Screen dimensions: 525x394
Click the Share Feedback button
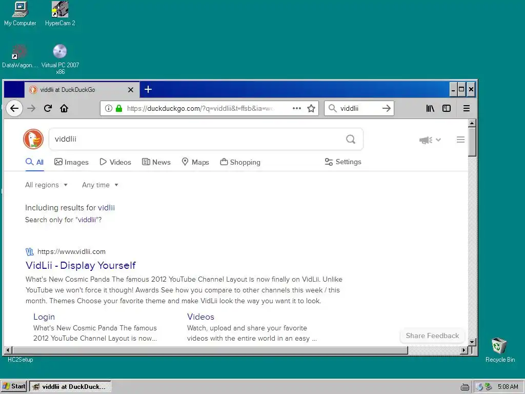(x=432, y=336)
